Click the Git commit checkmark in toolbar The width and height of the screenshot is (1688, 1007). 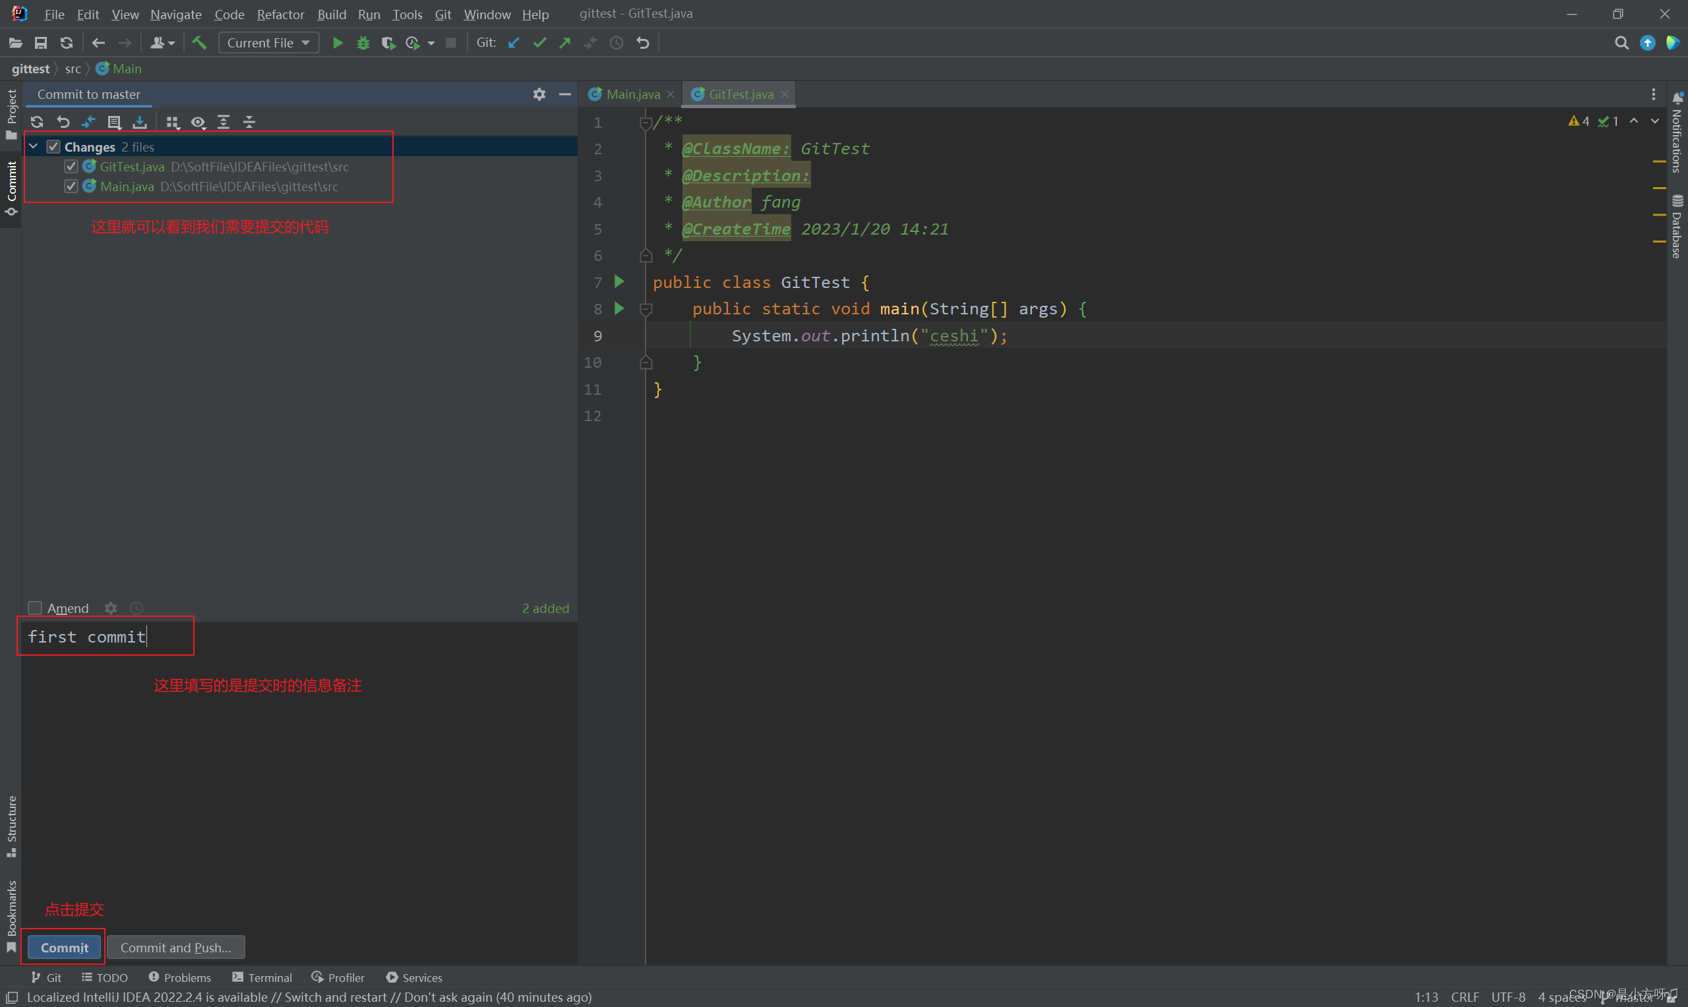[539, 43]
